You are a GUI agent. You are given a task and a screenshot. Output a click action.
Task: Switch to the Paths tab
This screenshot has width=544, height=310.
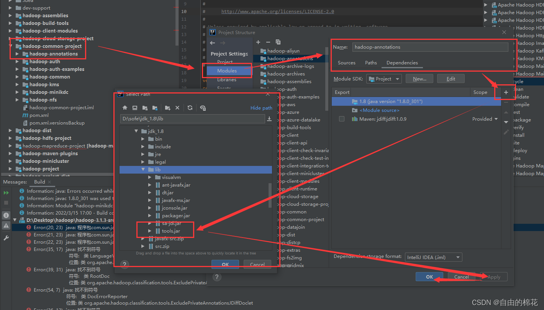coord(371,62)
